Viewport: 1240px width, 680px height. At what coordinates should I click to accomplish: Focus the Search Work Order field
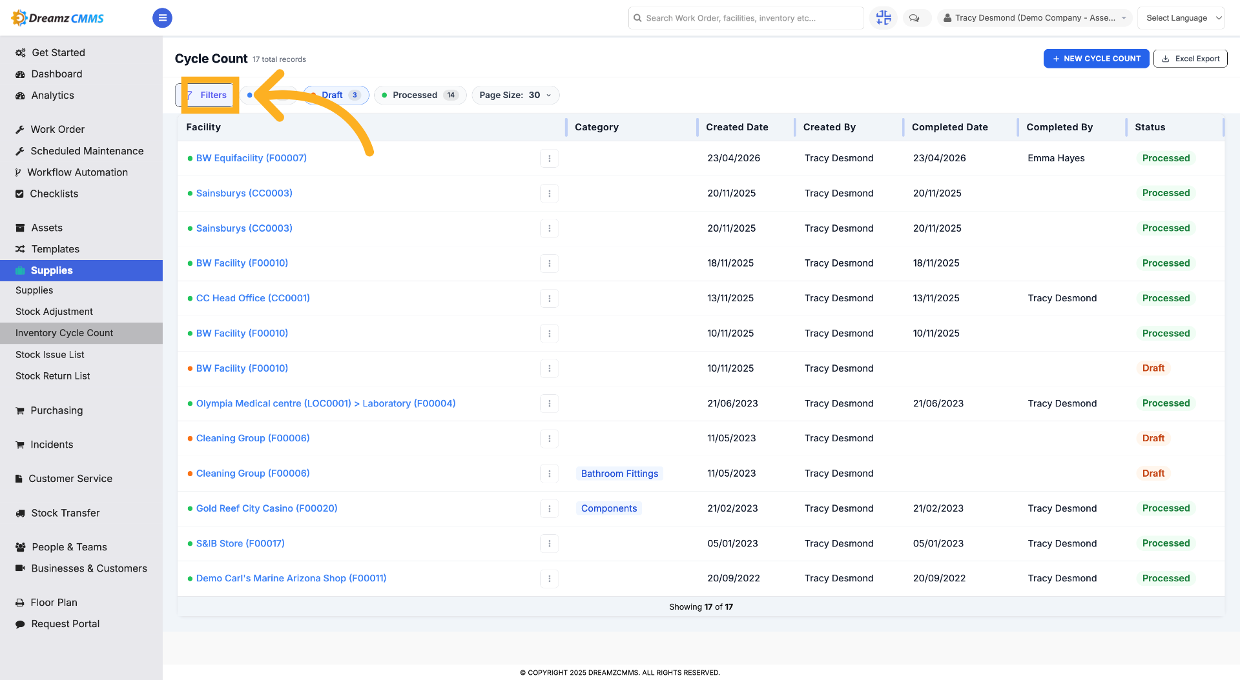(746, 18)
